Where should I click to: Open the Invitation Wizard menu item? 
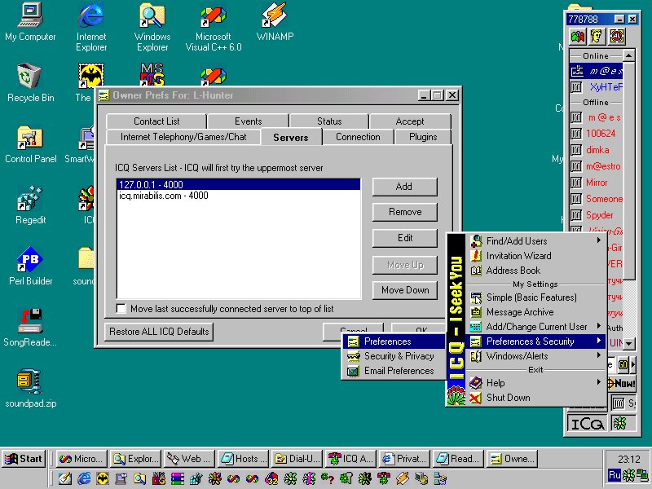click(x=536, y=256)
